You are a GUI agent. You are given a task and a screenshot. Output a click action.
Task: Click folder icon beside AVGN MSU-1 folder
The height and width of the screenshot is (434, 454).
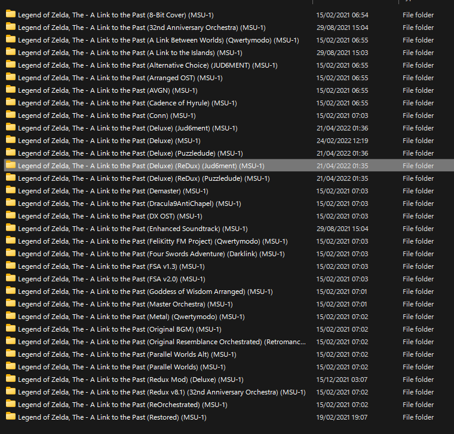(x=11, y=90)
